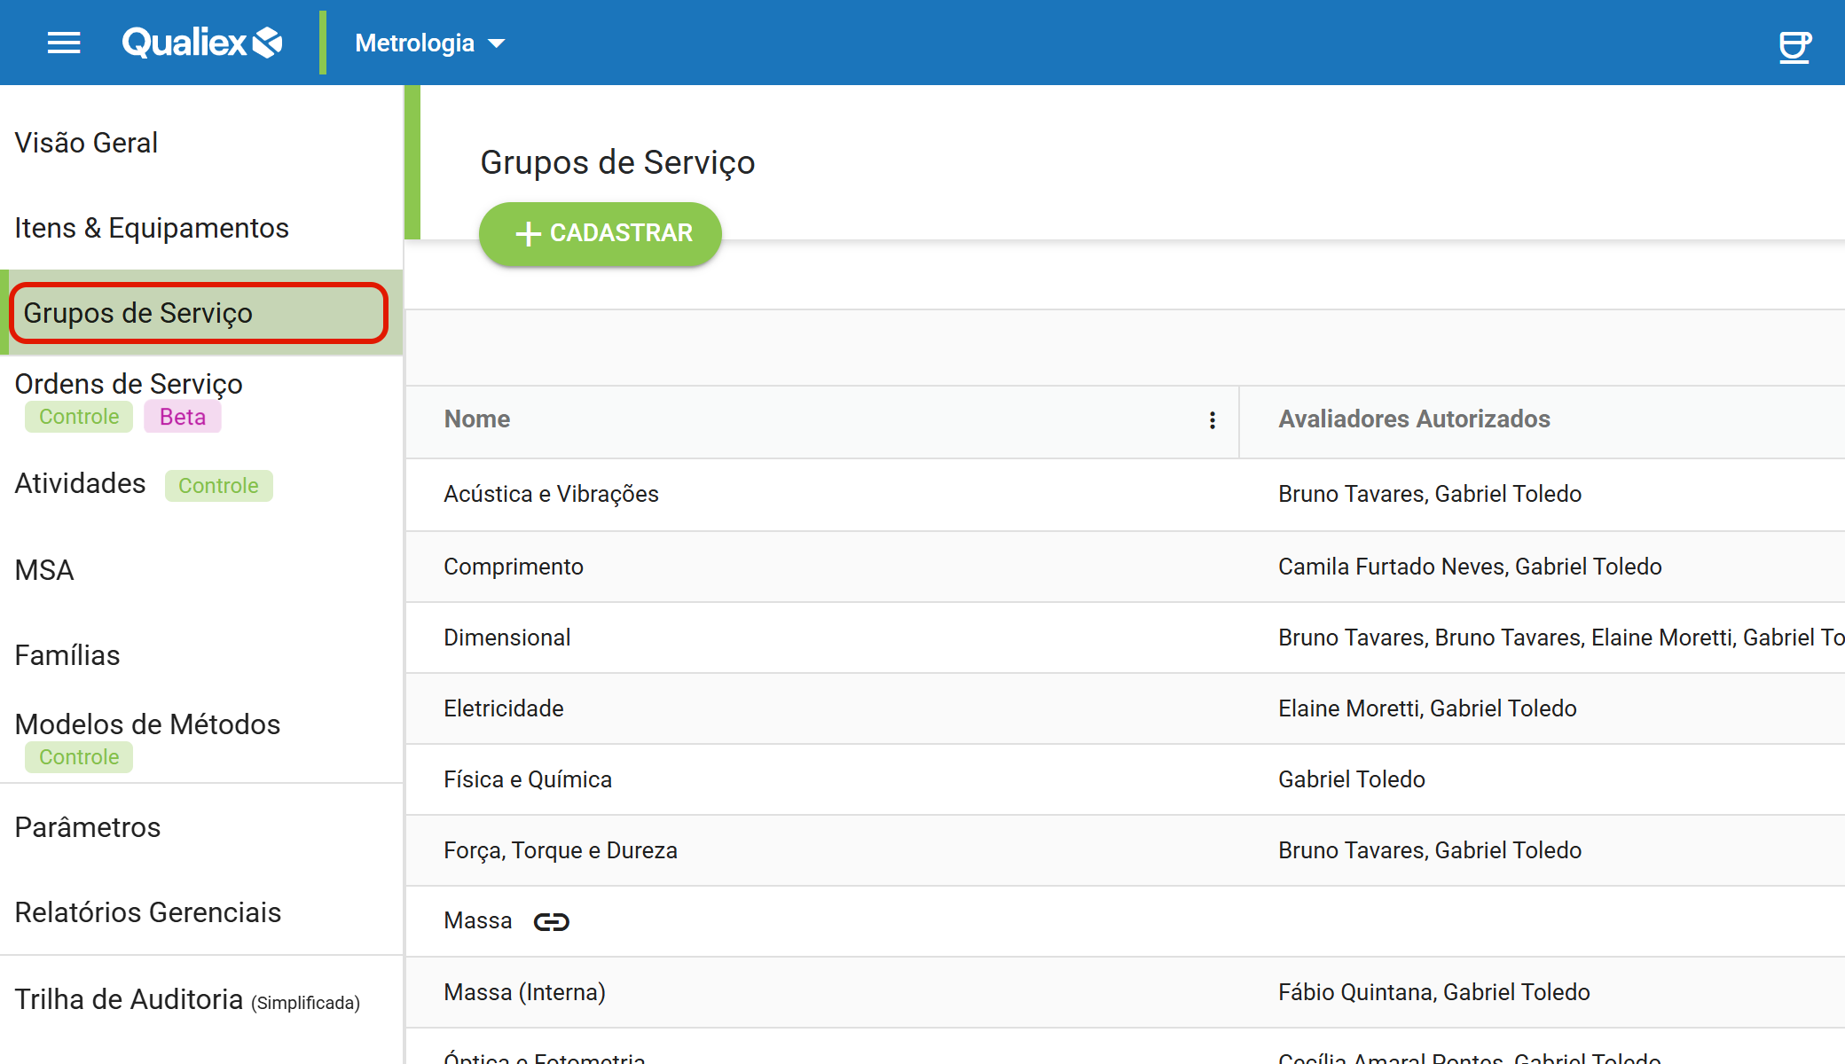The image size is (1845, 1064).
Task: Select the Acústica e Vibrações row
Action: 1125,495
